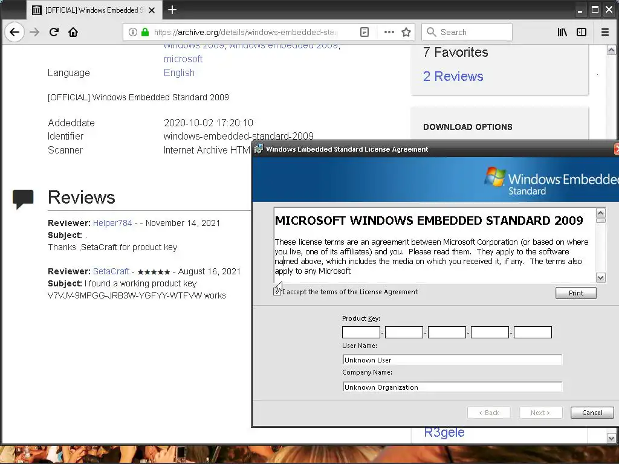Accept the terms of the License Agreement
The height and width of the screenshot is (464, 619).
click(x=277, y=292)
